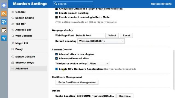Click the Address Bar icon

(x=13, y=30)
